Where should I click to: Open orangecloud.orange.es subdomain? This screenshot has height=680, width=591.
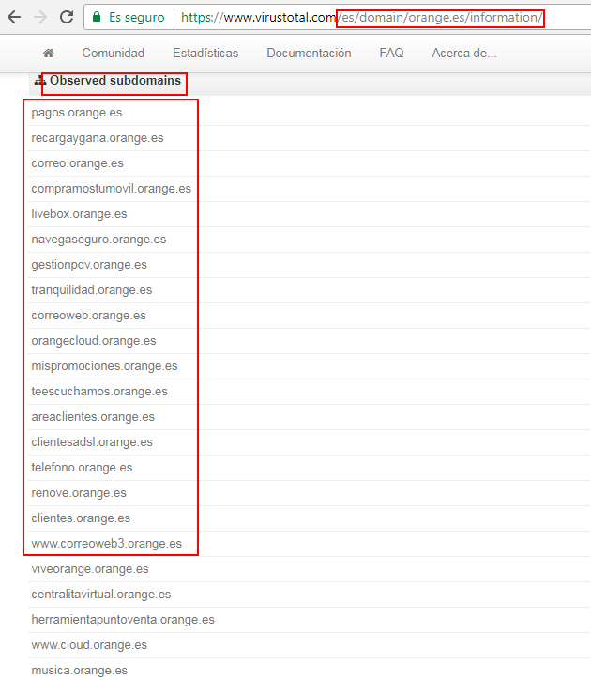click(93, 341)
